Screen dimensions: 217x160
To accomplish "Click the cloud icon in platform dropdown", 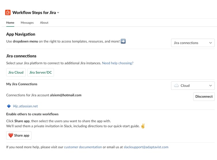I will (176, 85).
